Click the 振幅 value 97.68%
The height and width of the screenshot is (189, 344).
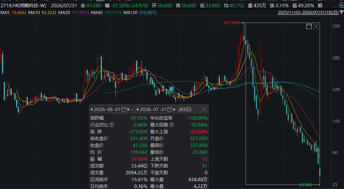pos(140,159)
